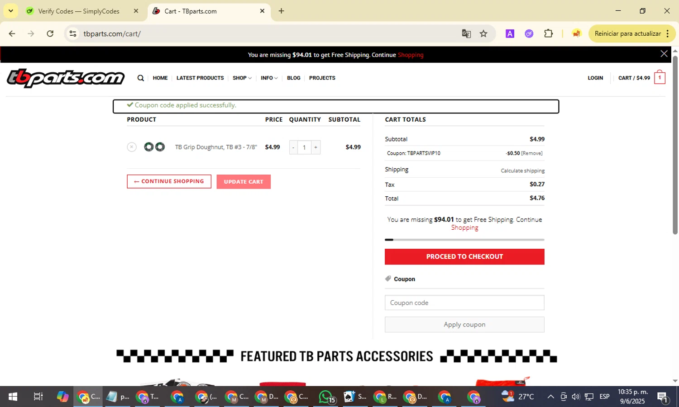Image resolution: width=679 pixels, height=407 pixels.
Task: Open the BLOG menu item
Action: click(x=294, y=78)
